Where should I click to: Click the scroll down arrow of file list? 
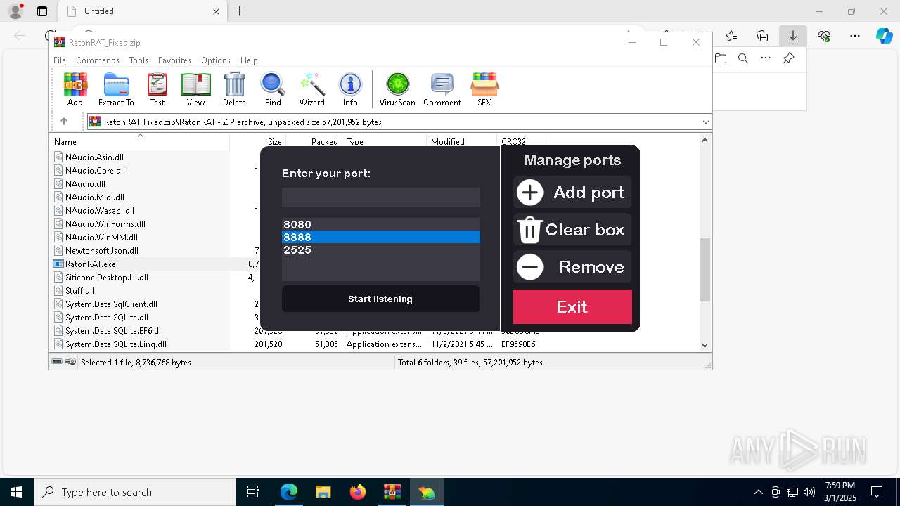tap(705, 345)
